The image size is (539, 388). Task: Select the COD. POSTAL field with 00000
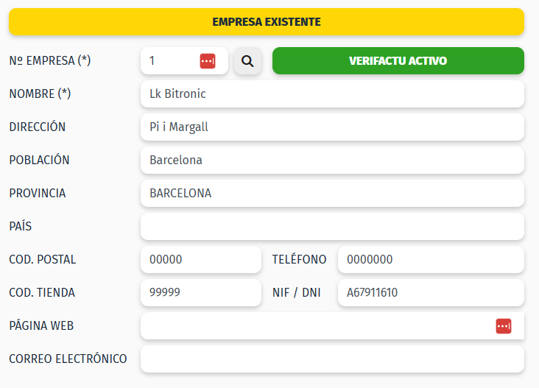click(x=200, y=259)
